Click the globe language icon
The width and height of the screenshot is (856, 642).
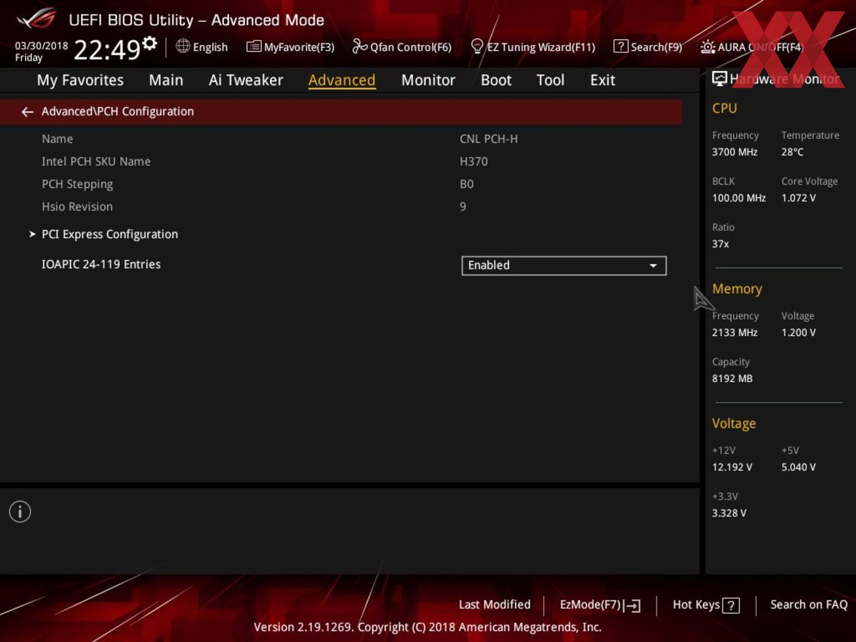click(x=183, y=46)
